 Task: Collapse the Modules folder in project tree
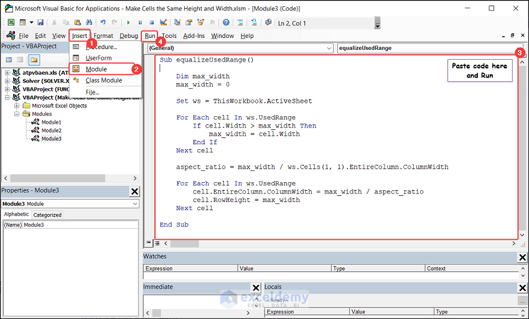tap(18, 114)
